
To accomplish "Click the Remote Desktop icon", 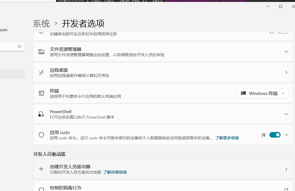I will [41, 72].
